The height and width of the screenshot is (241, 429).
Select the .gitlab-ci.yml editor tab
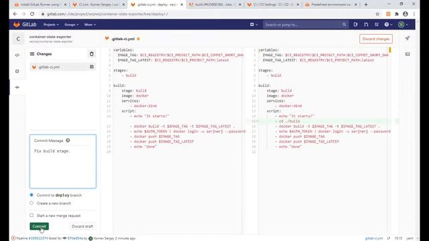(123, 39)
